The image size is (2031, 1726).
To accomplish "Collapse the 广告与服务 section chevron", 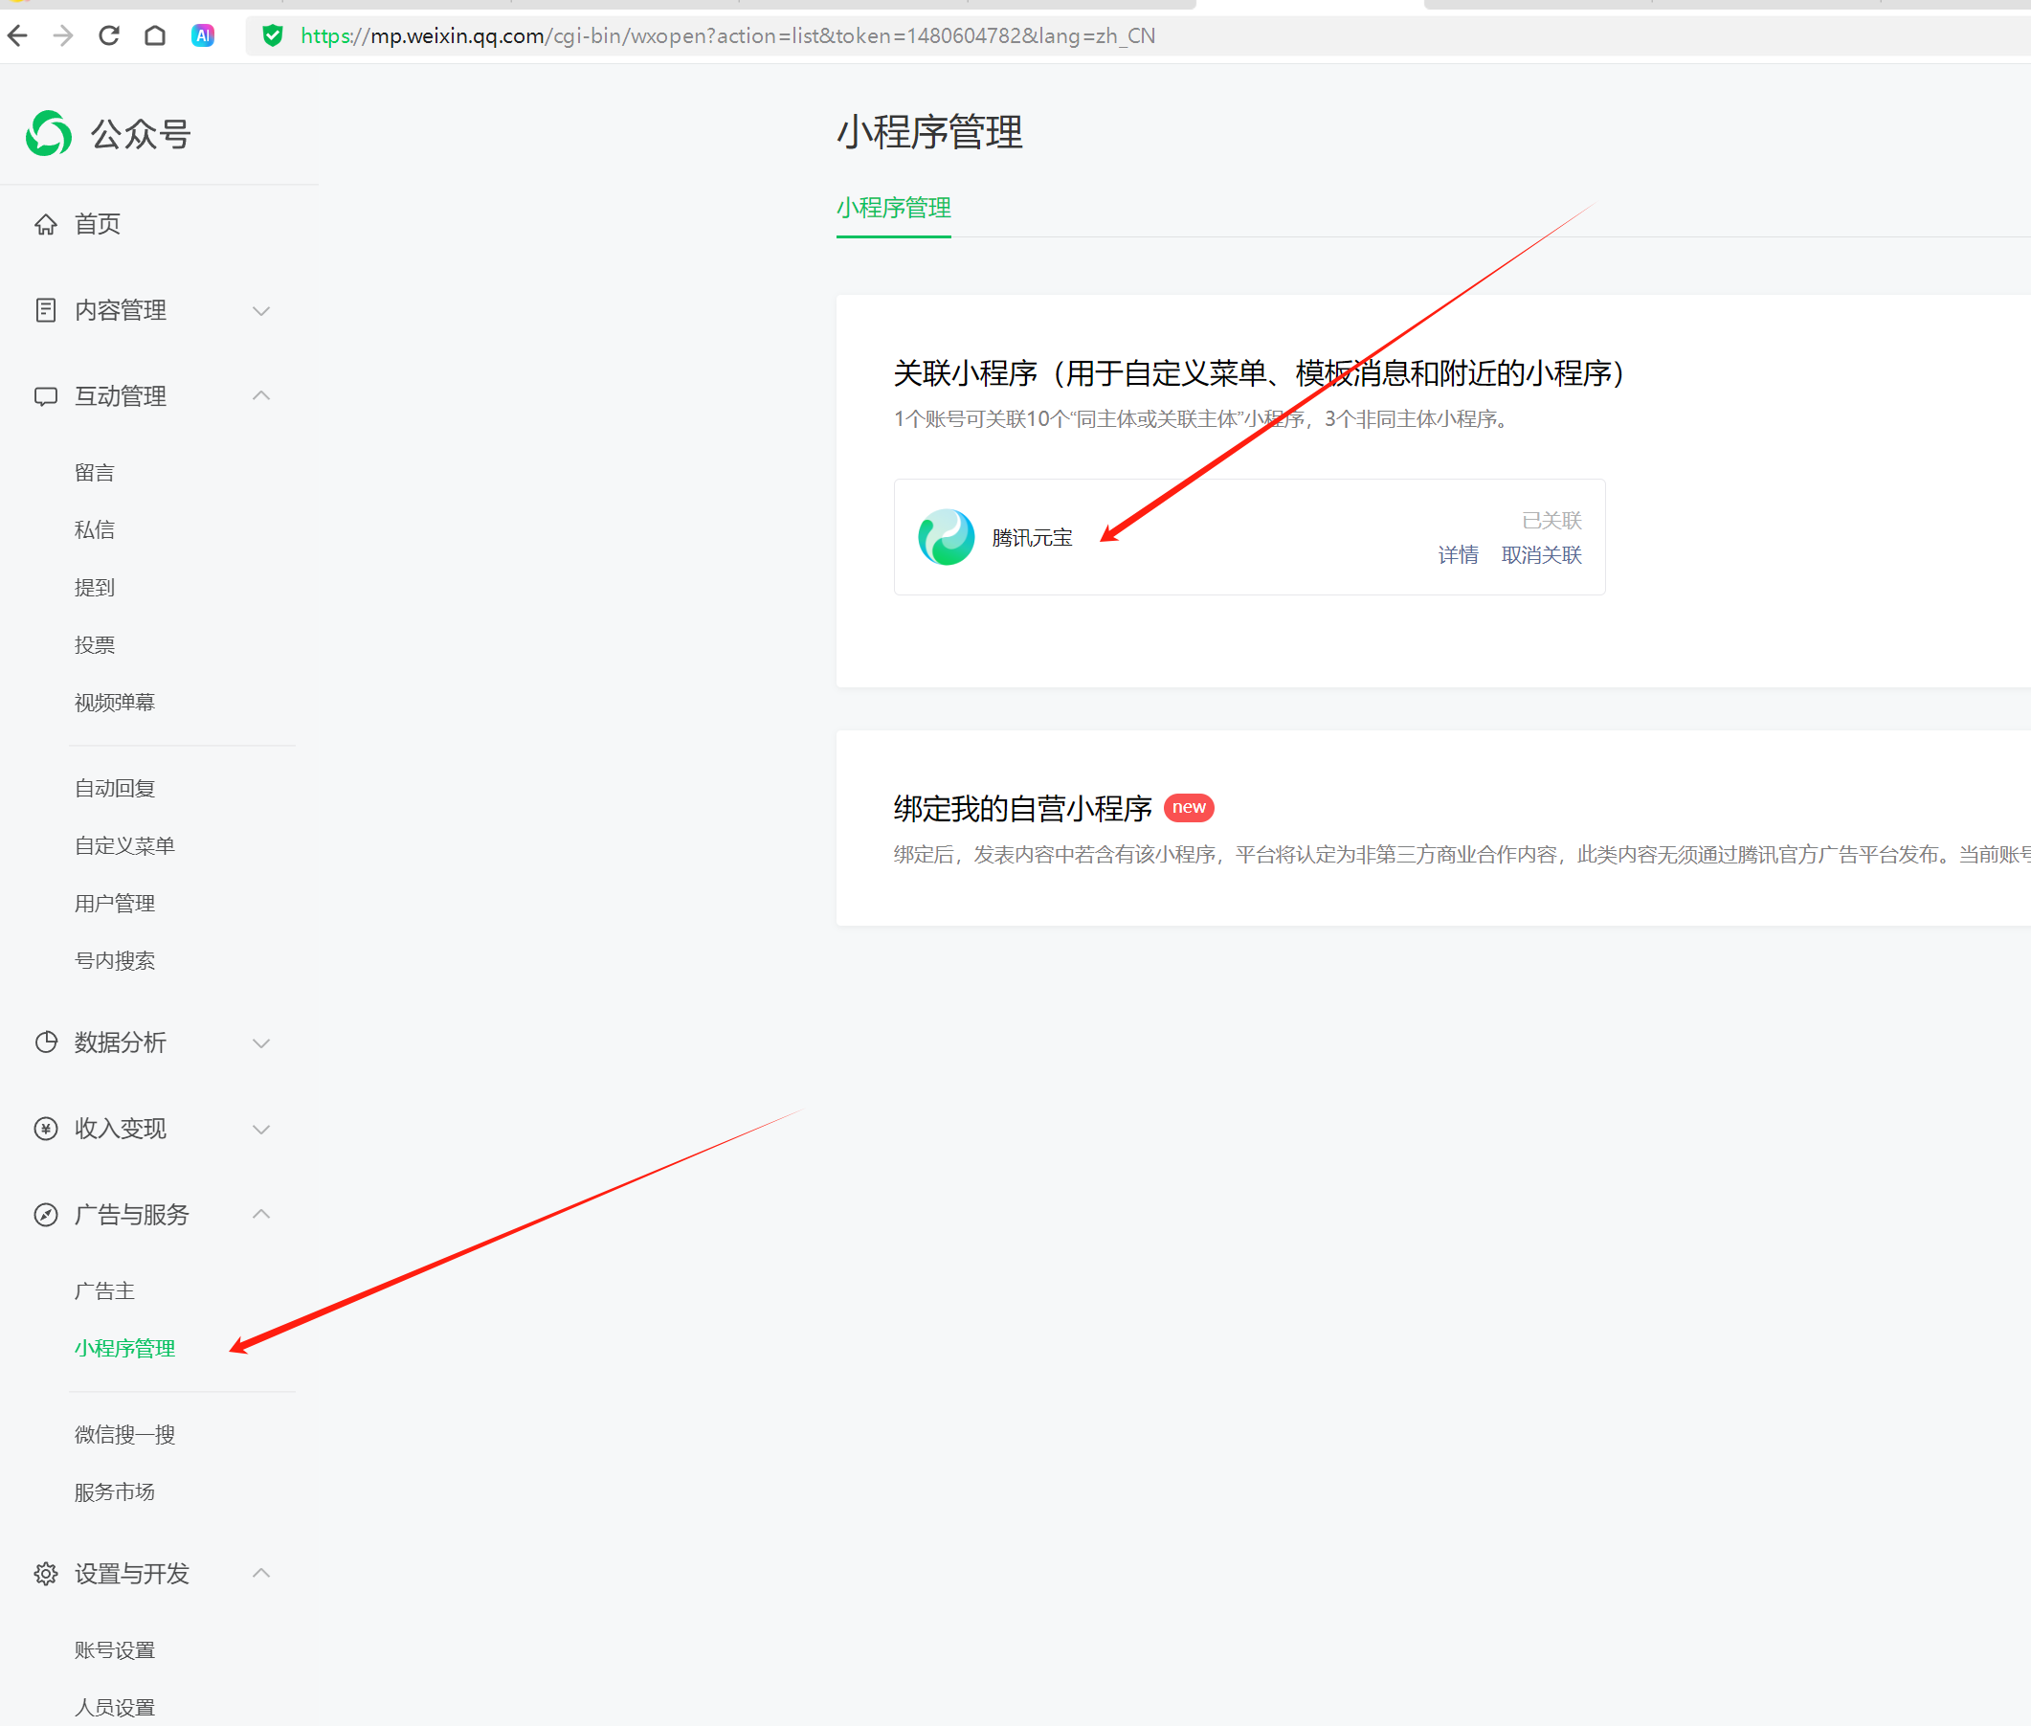I will [260, 1214].
